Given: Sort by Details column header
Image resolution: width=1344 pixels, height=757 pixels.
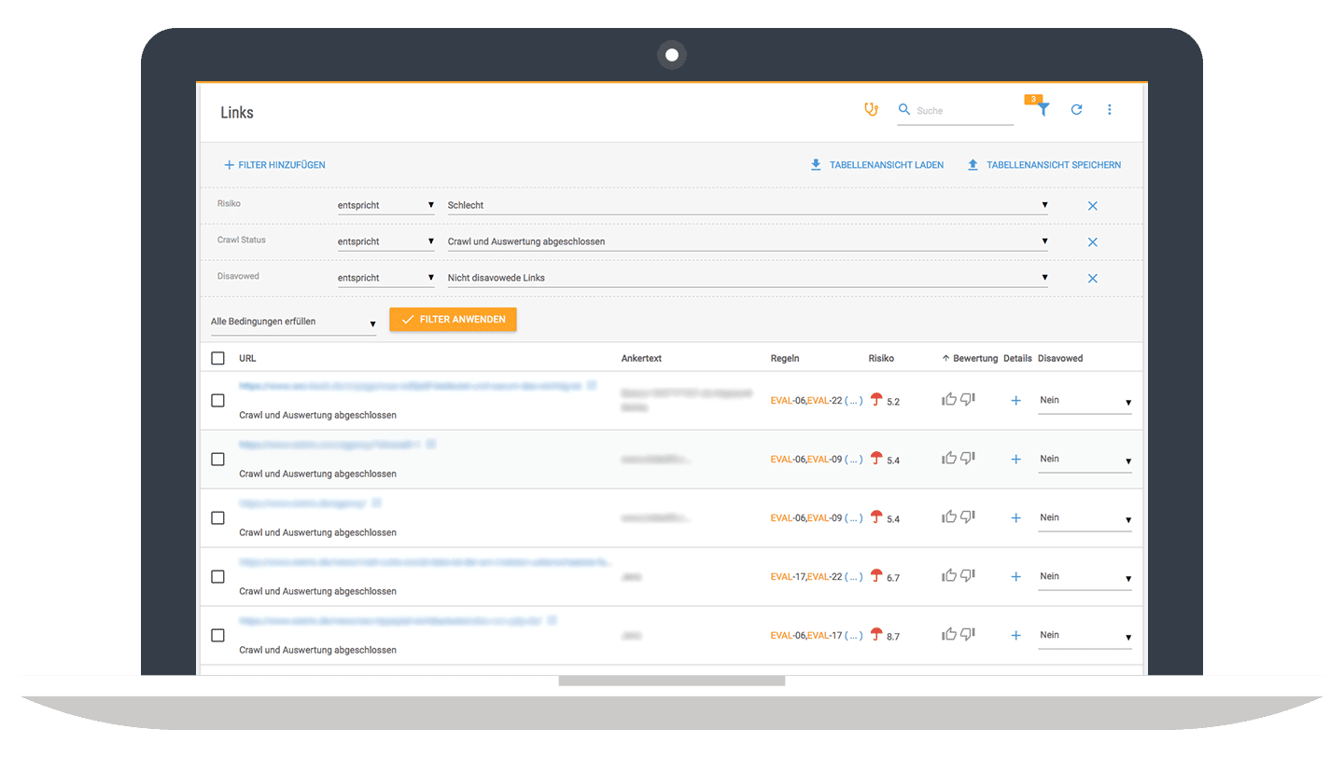Looking at the screenshot, I should point(1017,358).
